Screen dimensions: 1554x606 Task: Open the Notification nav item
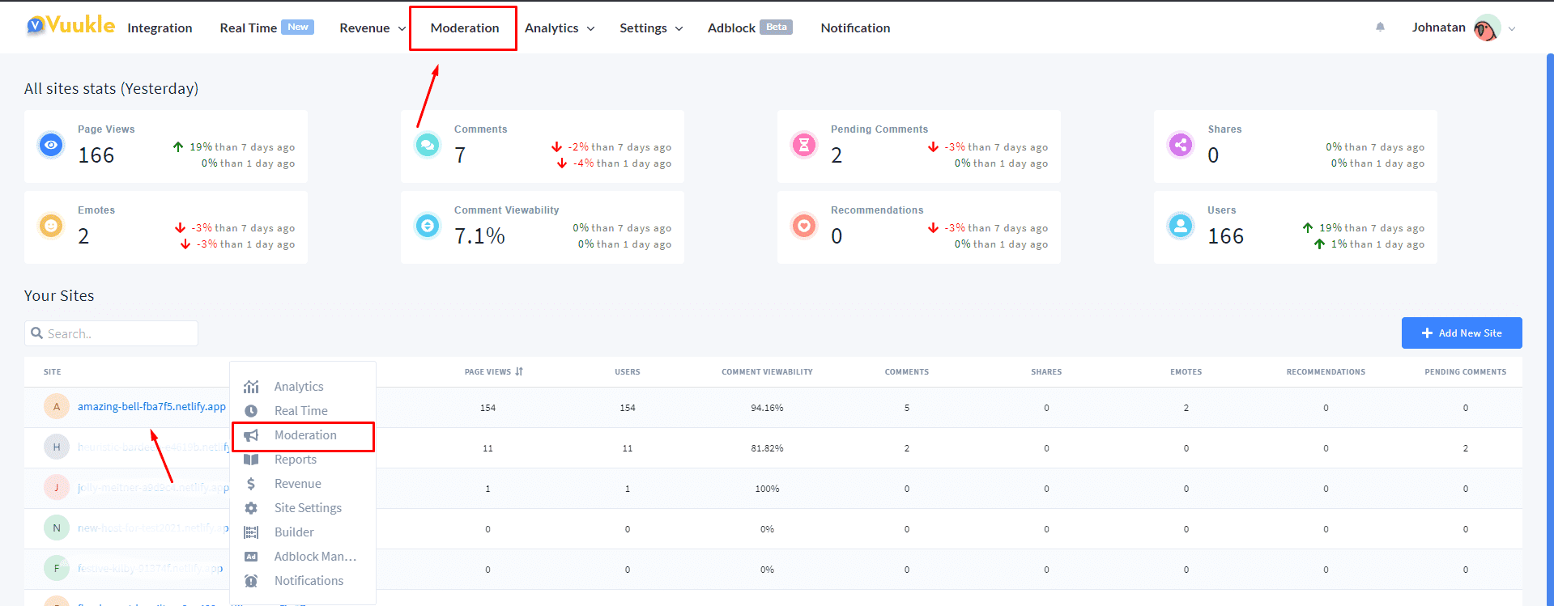pyautogui.click(x=855, y=28)
